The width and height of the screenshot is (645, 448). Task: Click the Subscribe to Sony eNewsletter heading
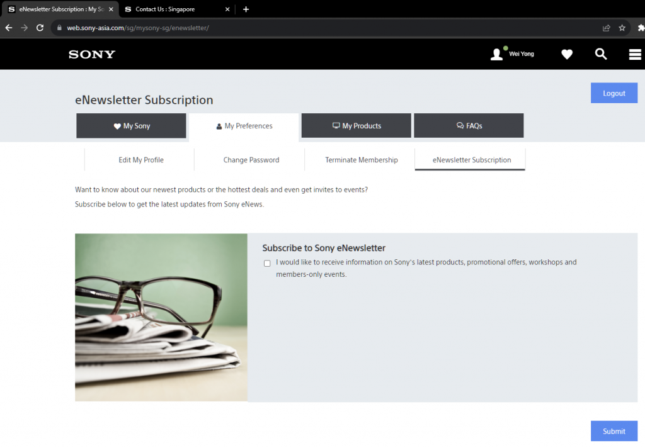(x=324, y=248)
